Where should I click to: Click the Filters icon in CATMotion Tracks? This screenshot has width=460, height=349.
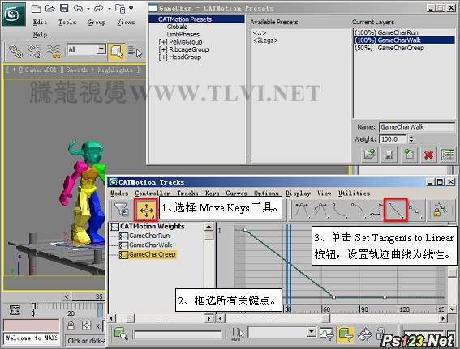point(121,209)
